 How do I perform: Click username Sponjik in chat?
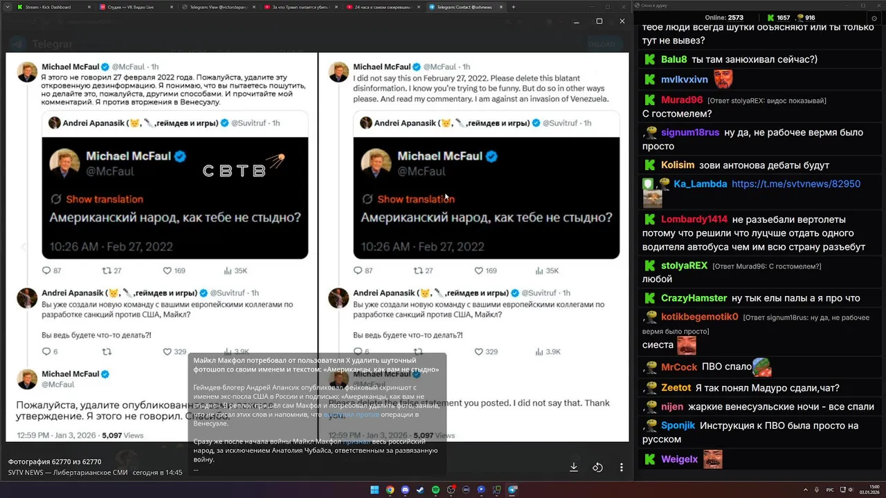click(678, 425)
